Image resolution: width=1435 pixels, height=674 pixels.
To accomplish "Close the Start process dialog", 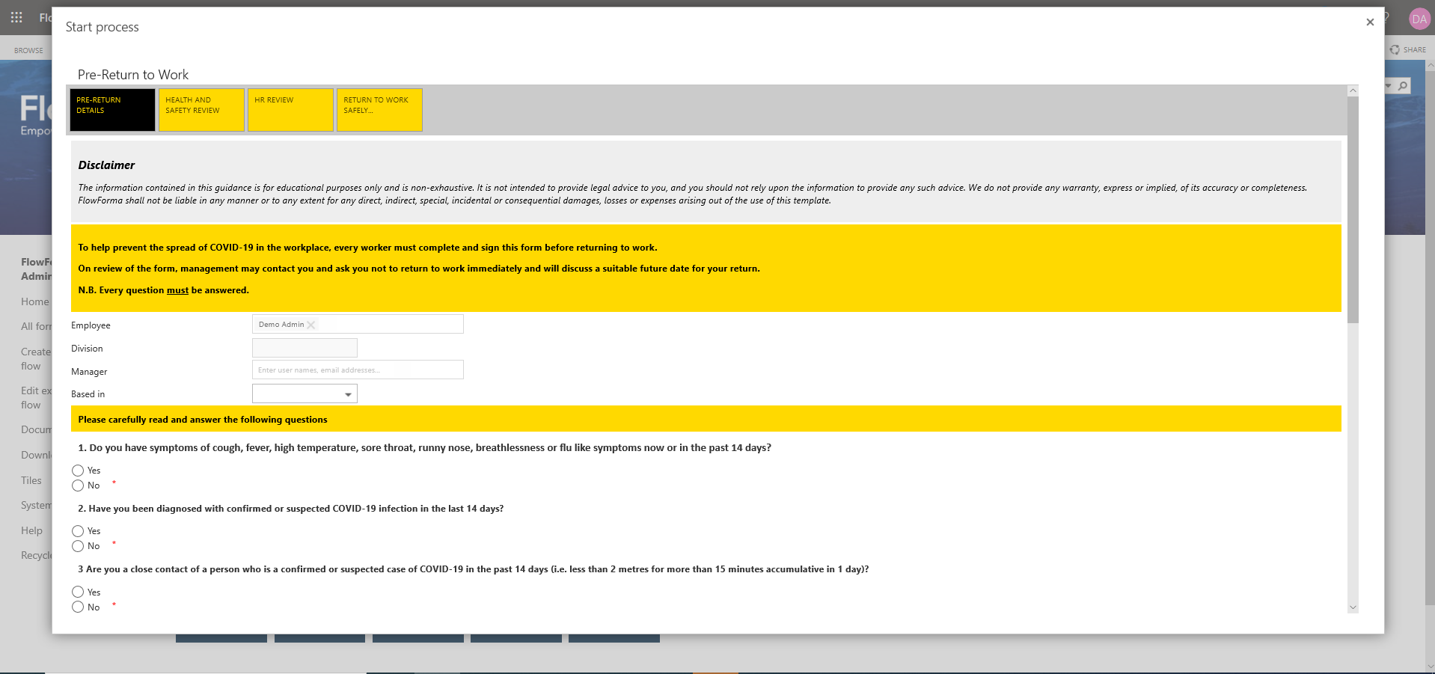I will (x=1369, y=22).
